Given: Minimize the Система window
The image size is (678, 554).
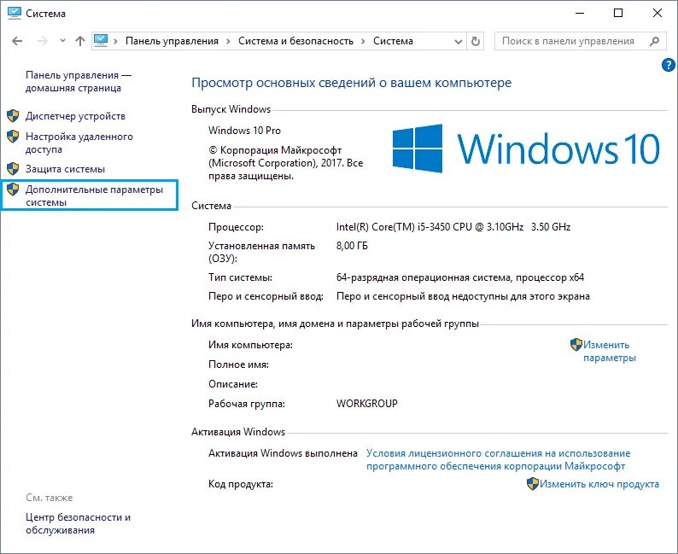Looking at the screenshot, I should click(580, 14).
